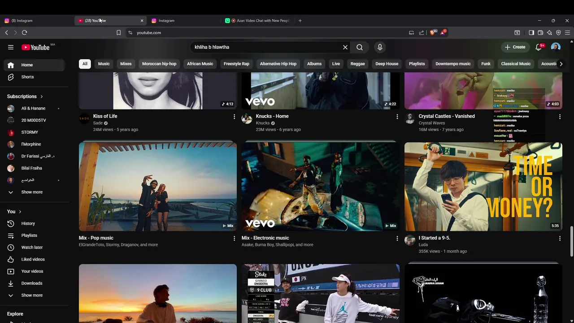The height and width of the screenshot is (323, 574).
Task: Open the STORMY subscription channel
Action: 35,132
